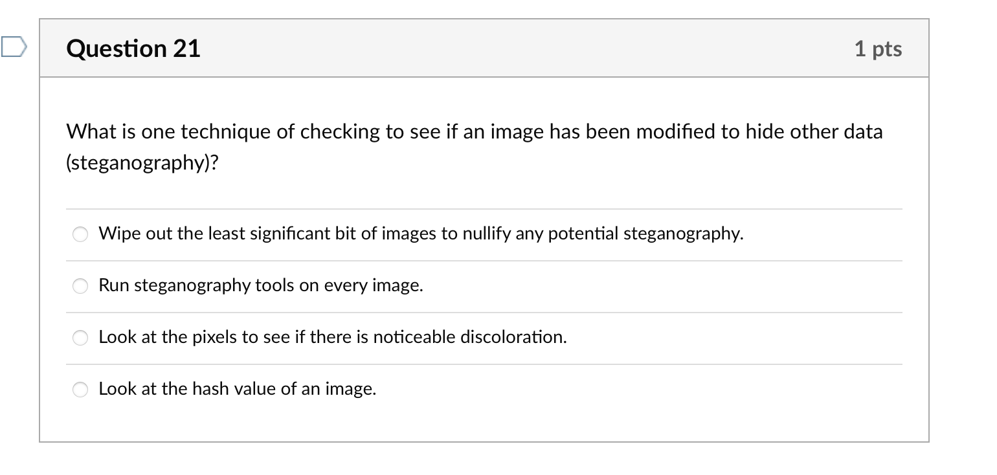Click the question prompt text about steganography
The width and height of the screenshot is (997, 475).
[474, 131]
